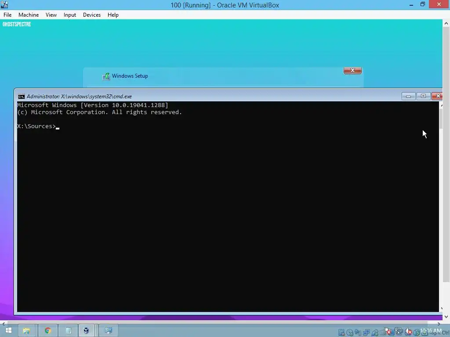The height and width of the screenshot is (337, 450).
Task: Click the Windows Setup title text
Action: tap(130, 76)
